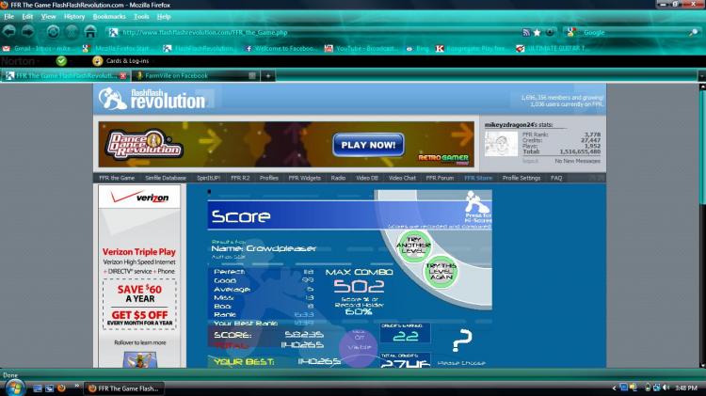Open the FFR Forum nav link
Screen dimensions: 706x396
point(440,178)
